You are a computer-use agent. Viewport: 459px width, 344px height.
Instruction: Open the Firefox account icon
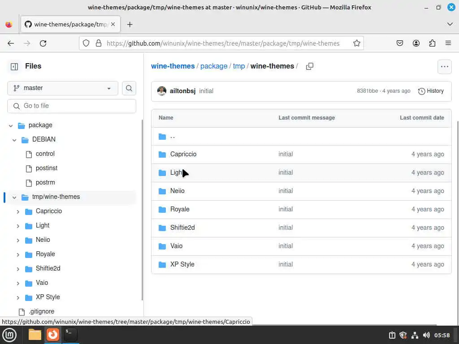click(416, 43)
